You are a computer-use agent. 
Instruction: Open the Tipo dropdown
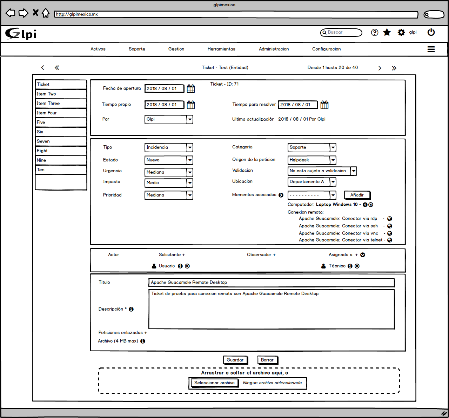(169, 147)
